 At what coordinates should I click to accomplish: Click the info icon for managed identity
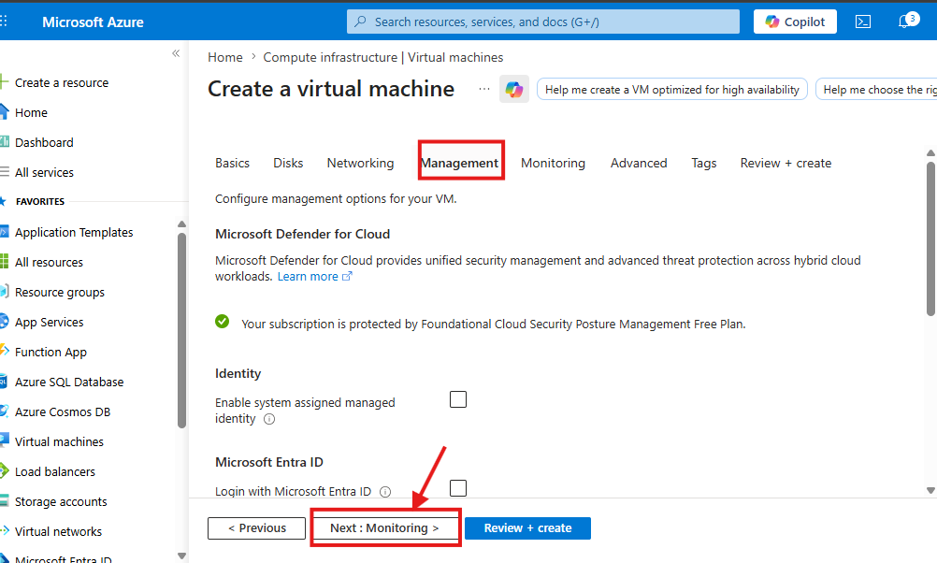269,419
